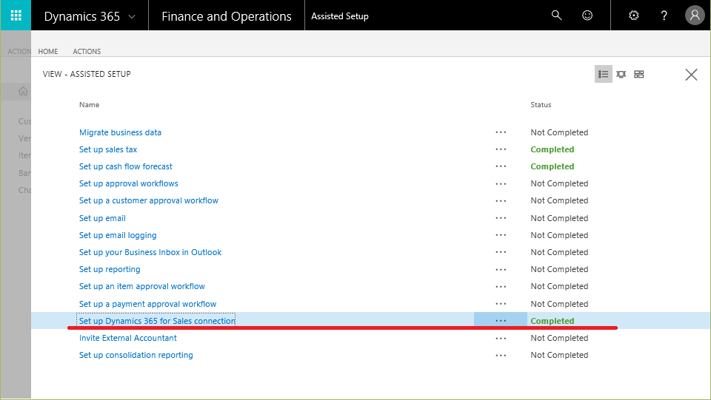Close the Assisted Setup view
The width and height of the screenshot is (711, 400).
(691, 75)
